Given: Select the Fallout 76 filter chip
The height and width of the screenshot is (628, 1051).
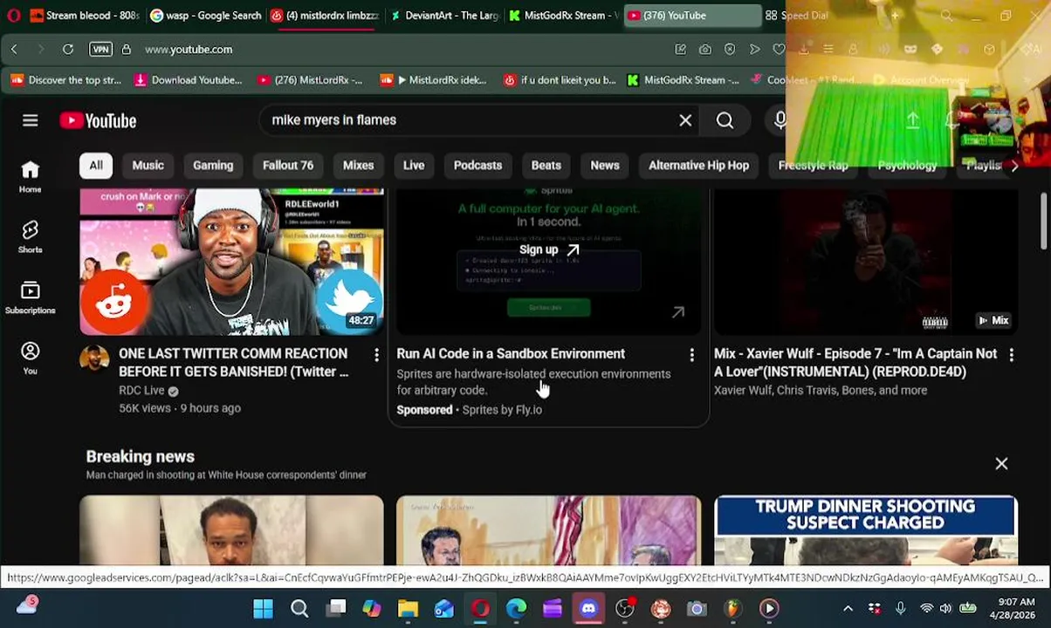Looking at the screenshot, I should point(288,165).
